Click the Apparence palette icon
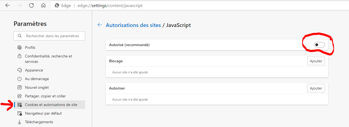The width and height of the screenshot is (349, 127). click(20, 70)
